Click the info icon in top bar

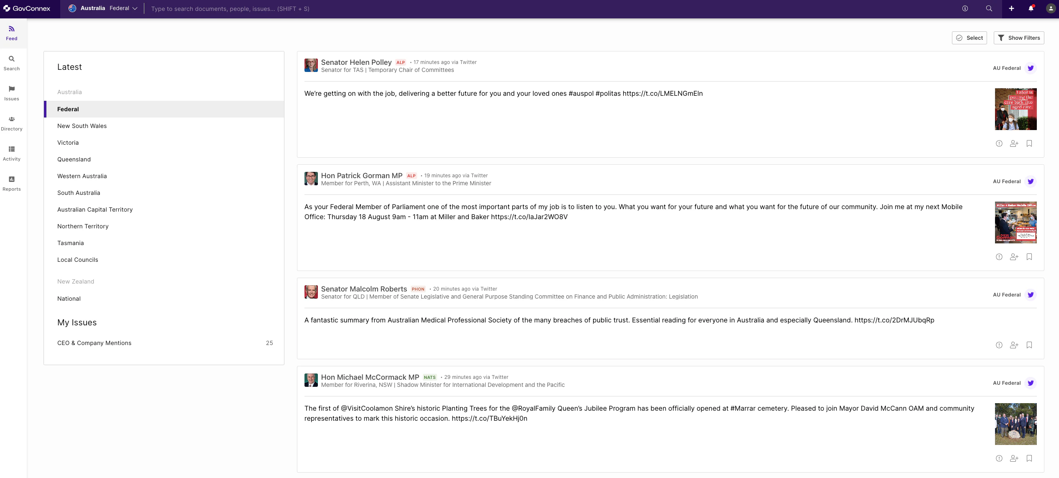(x=965, y=9)
